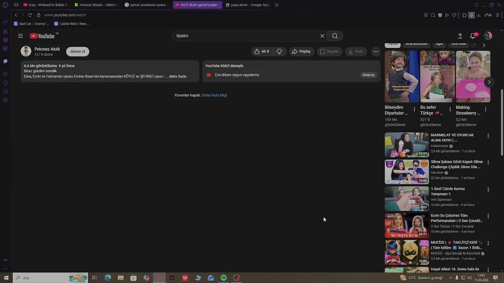Open Twitch icon in Opera sidebar
The width and height of the screenshot is (504, 283).
point(6,61)
